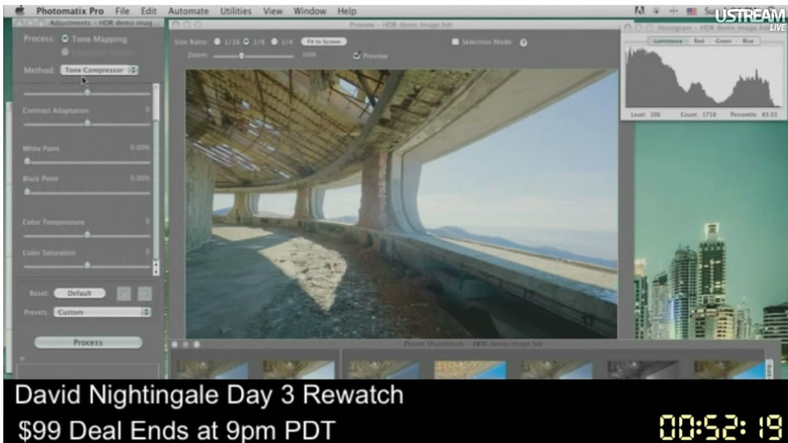This screenshot has height=443, width=788.
Task: Click the White Point 0.00% value
Action: click(x=140, y=148)
